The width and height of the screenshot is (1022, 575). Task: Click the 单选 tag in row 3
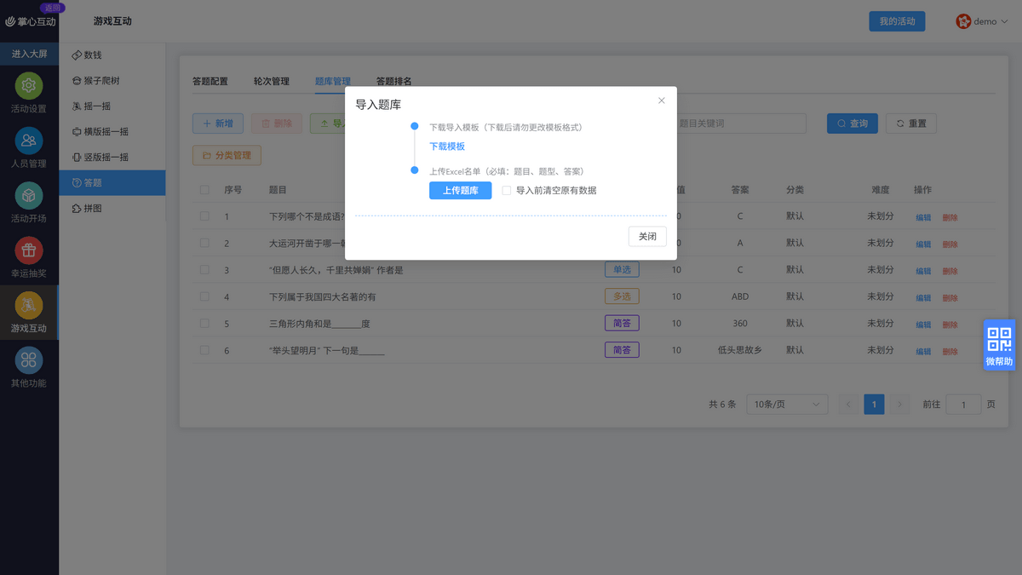point(622,270)
